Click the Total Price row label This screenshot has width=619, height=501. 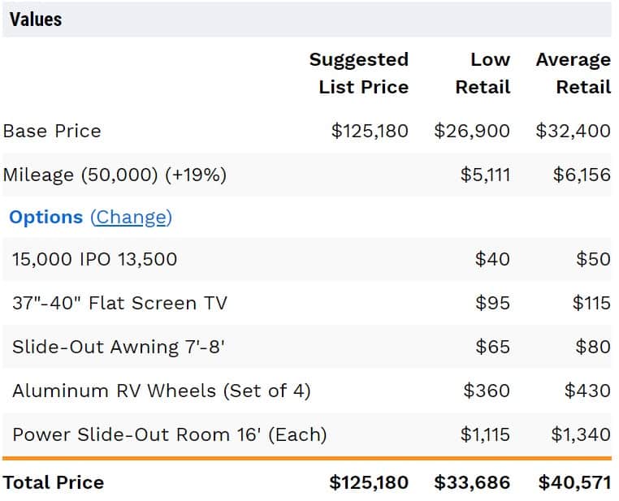54,483
